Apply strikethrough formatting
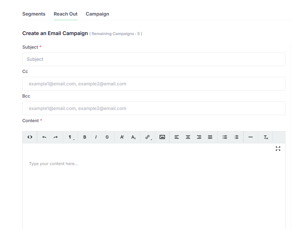The image size is (292, 229). (107, 137)
